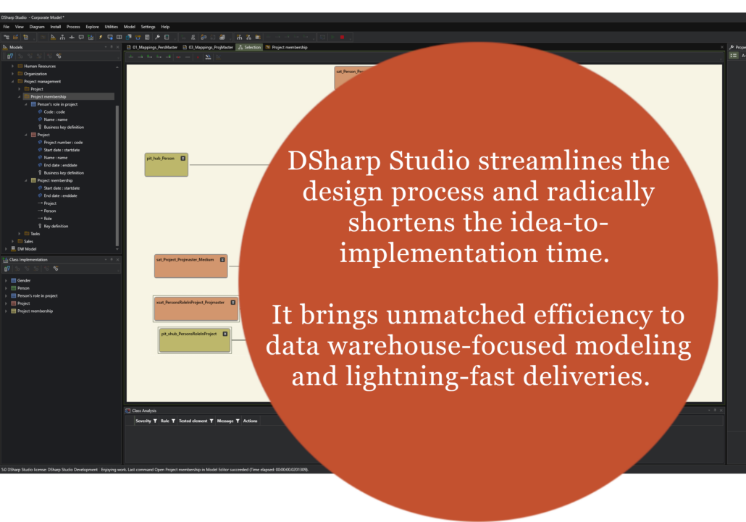Select the DW Model tree item
The width and height of the screenshot is (746, 522).
[x=27, y=248]
